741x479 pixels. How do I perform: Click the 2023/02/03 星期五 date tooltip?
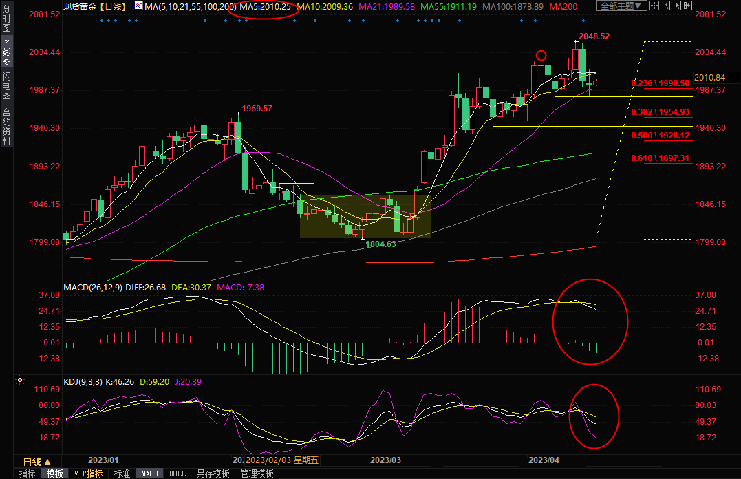(282, 460)
